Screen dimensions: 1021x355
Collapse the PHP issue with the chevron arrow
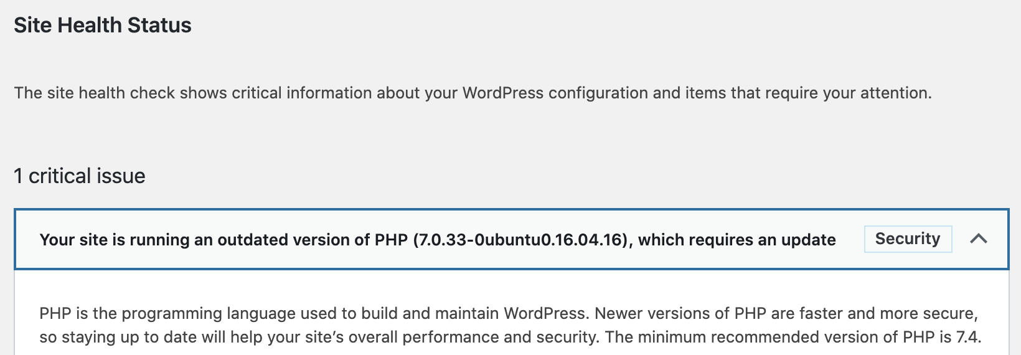tap(979, 239)
